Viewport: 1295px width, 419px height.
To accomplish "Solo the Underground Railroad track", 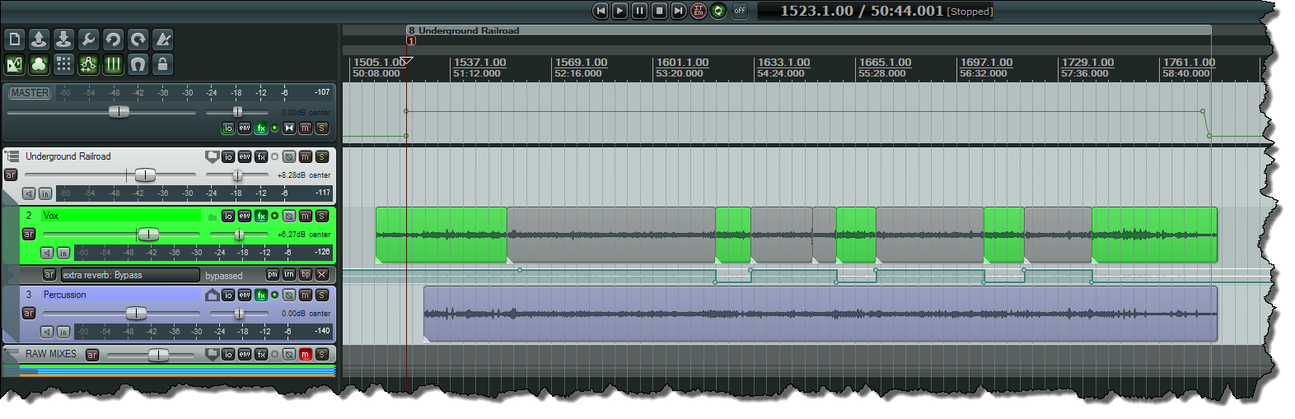I will point(322,156).
